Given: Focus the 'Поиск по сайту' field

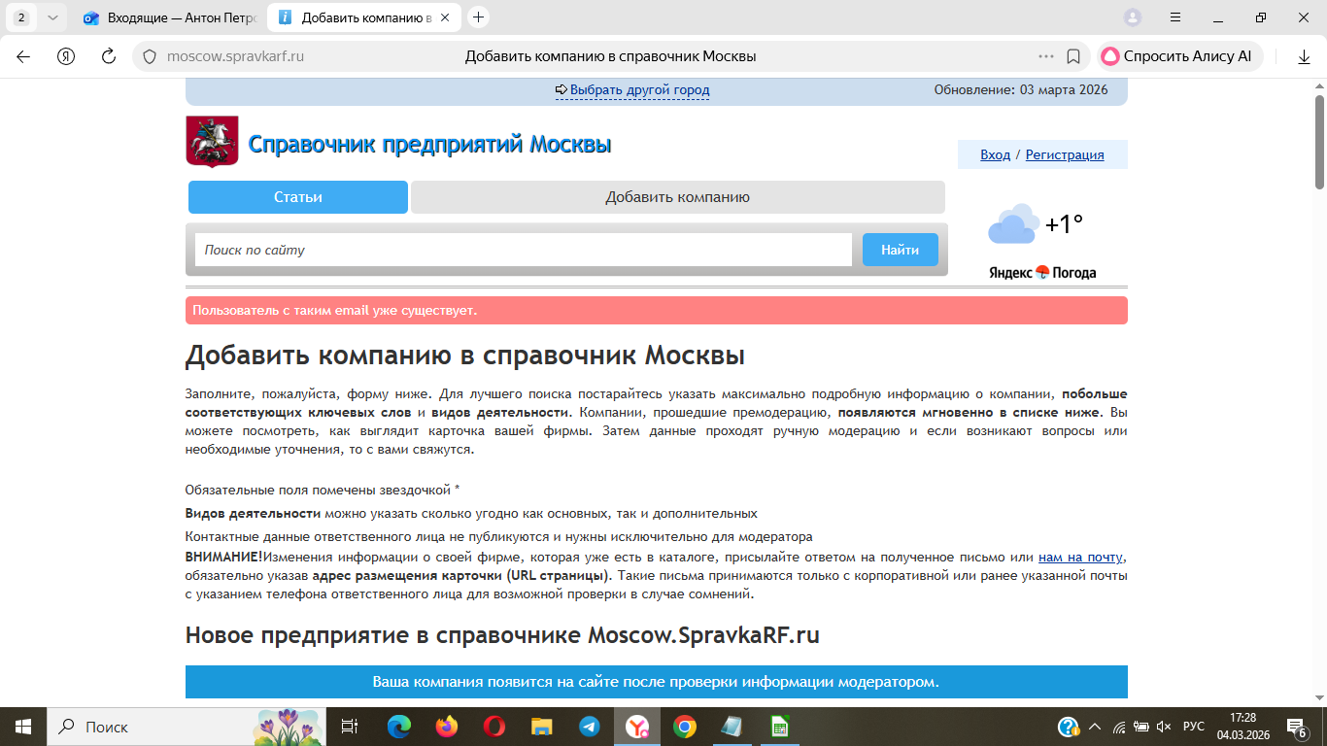Looking at the screenshot, I should [x=524, y=250].
